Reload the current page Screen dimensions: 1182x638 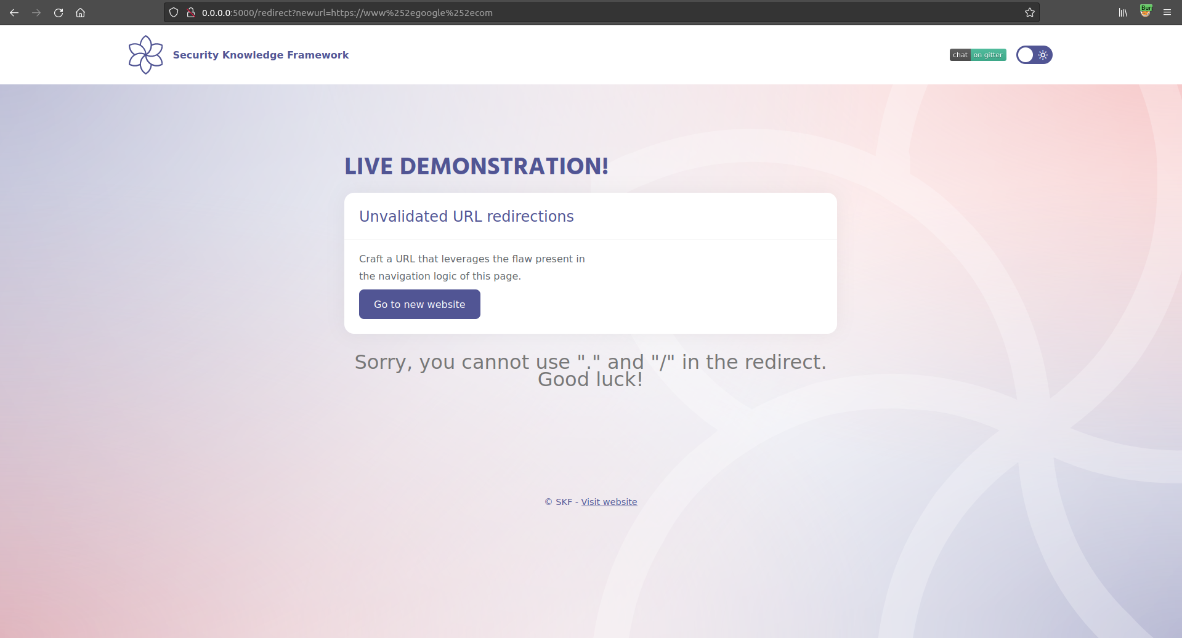pyautogui.click(x=59, y=12)
